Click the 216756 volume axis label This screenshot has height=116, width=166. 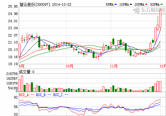[12, 74]
